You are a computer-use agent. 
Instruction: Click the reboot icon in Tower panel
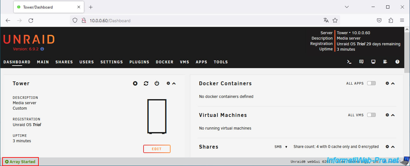coord(146,83)
